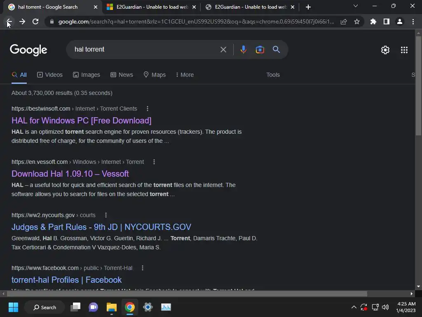This screenshot has width=422, height=317.
Task: Start voice search with microphone
Action: point(243,50)
